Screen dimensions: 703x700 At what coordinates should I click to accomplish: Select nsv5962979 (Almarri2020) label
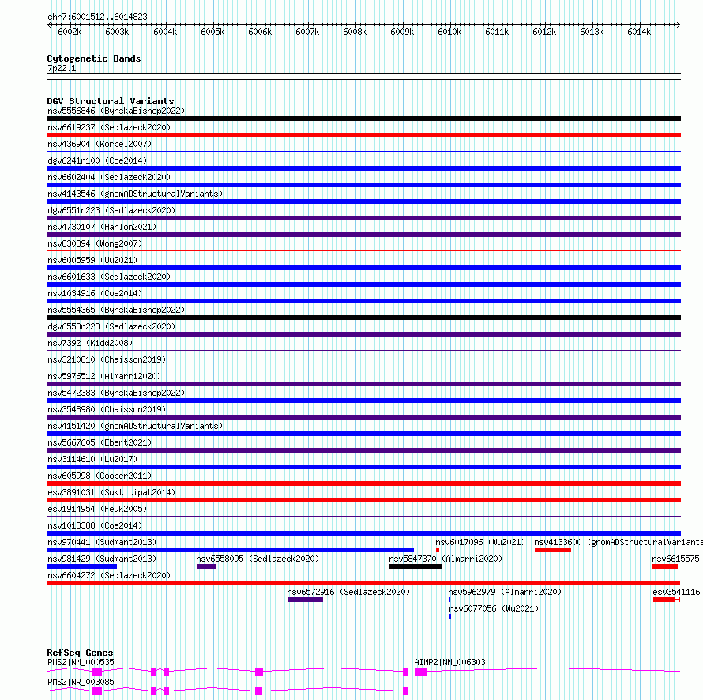point(505,592)
